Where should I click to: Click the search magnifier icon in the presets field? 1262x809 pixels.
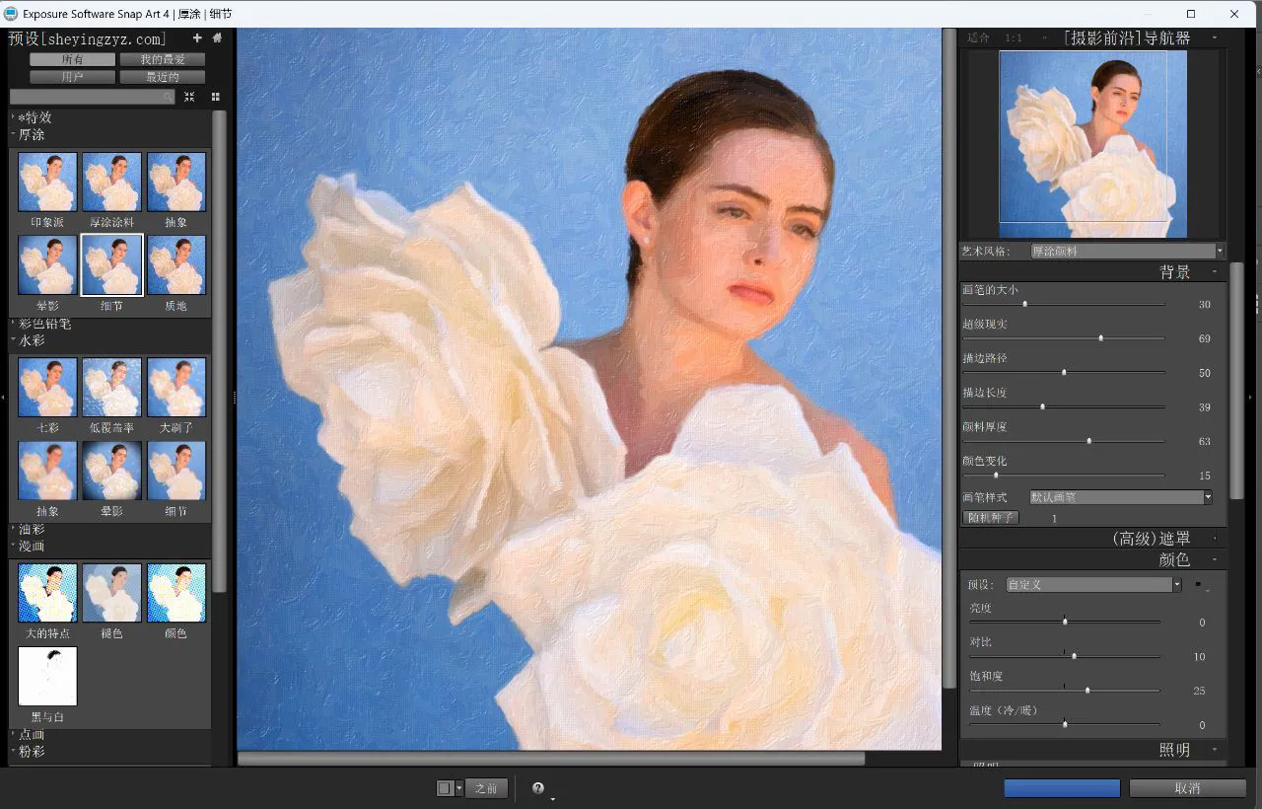tap(169, 97)
